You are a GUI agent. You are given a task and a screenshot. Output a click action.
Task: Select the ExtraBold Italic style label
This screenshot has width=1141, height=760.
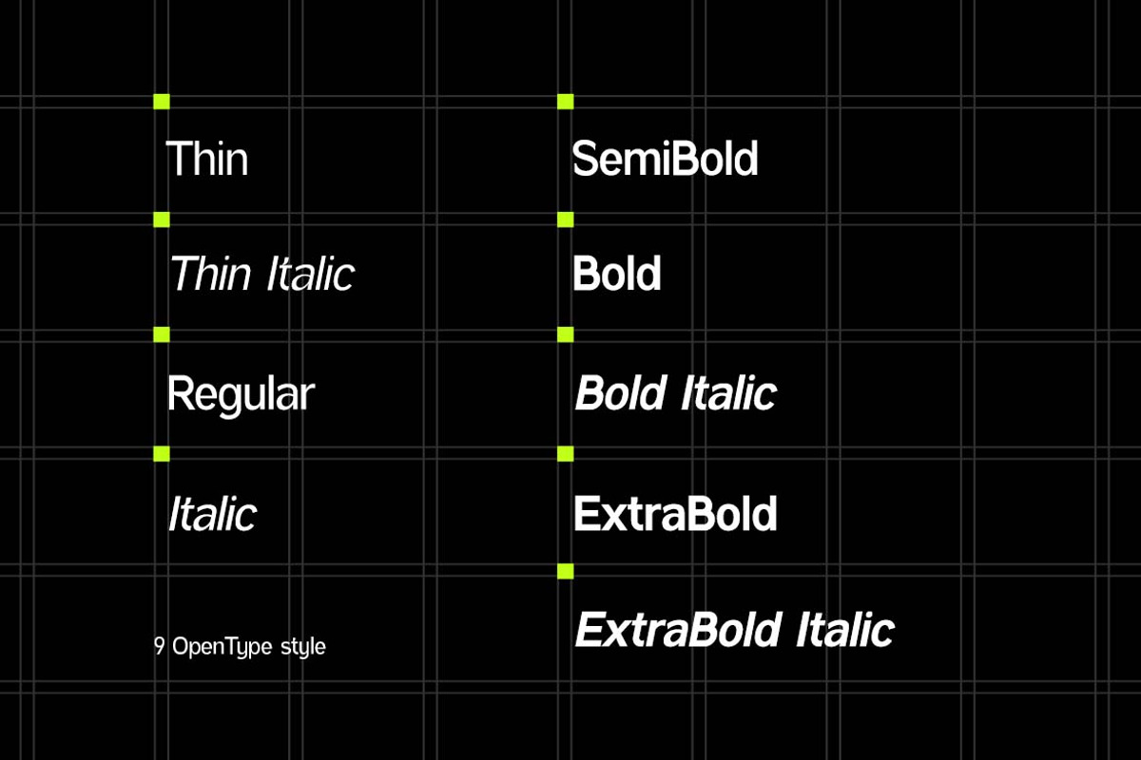(734, 630)
